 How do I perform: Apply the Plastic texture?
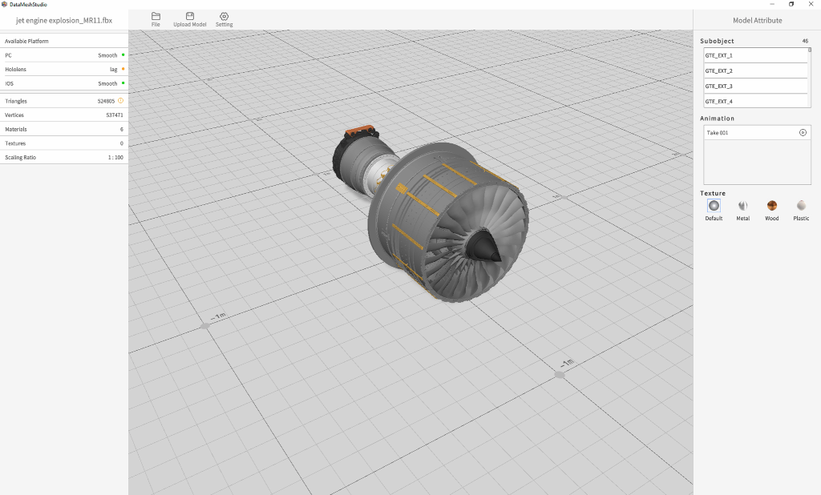click(x=801, y=206)
